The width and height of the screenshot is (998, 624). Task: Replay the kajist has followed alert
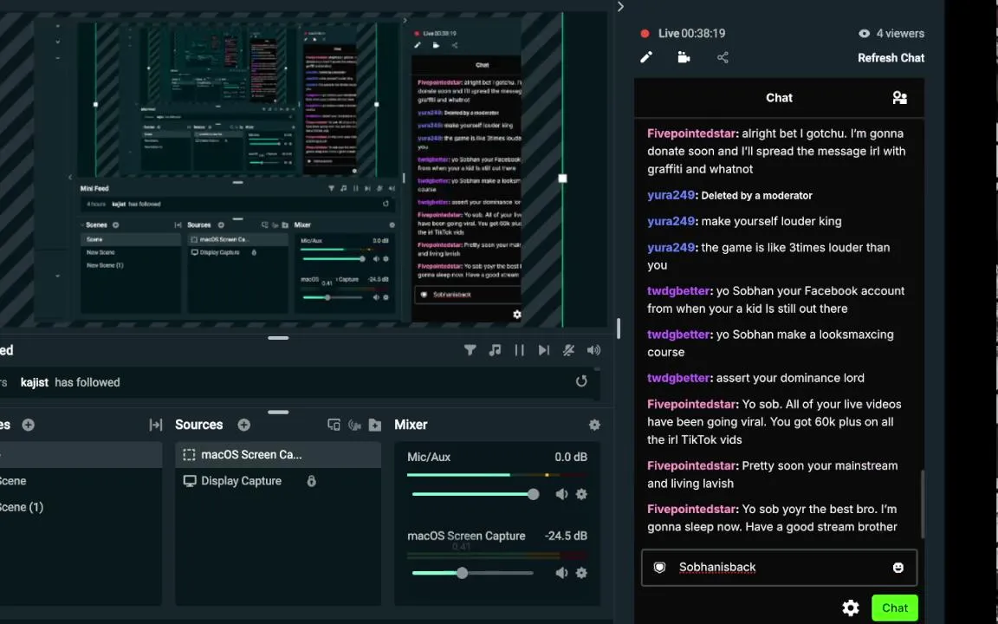point(581,381)
